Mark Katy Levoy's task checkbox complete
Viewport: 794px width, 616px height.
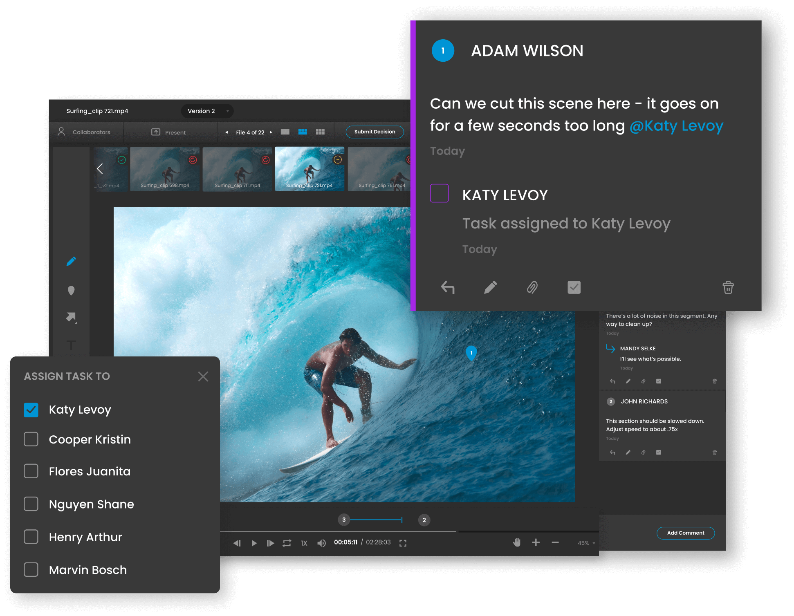(439, 193)
